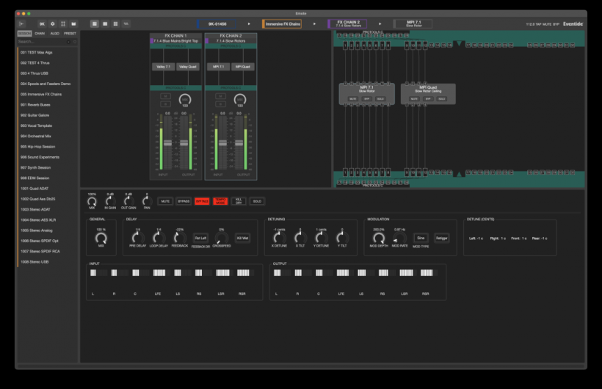Expand the arrow after 9K-01456
The height and width of the screenshot is (389, 602).
pos(249,23)
